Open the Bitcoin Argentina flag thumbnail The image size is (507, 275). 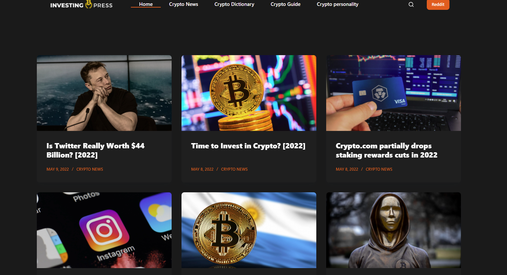249,230
